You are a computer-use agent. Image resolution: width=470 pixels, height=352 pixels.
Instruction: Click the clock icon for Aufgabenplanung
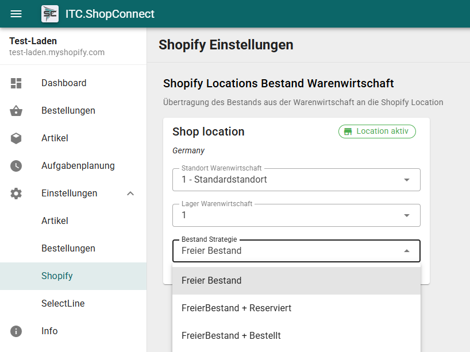(16, 165)
